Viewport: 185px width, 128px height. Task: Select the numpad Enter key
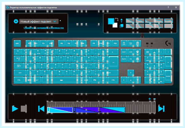pyautogui.click(x=168, y=76)
